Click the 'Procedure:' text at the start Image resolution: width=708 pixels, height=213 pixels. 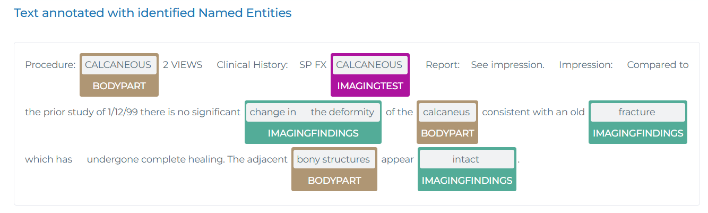coord(50,65)
